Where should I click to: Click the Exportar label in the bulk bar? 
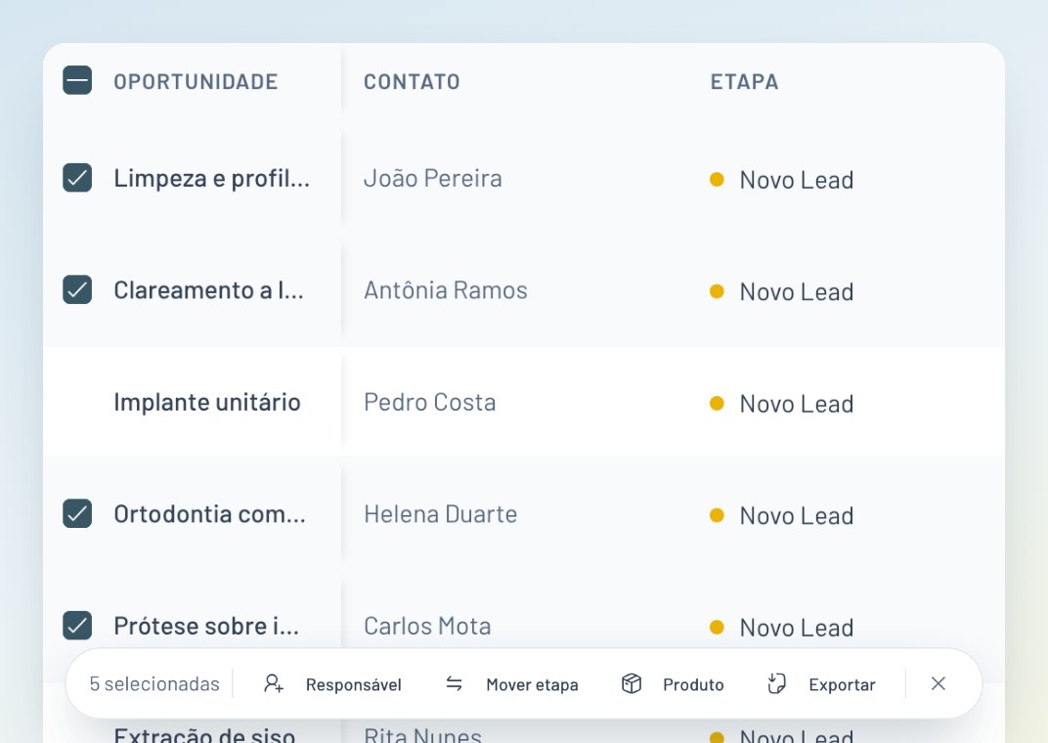point(842,685)
